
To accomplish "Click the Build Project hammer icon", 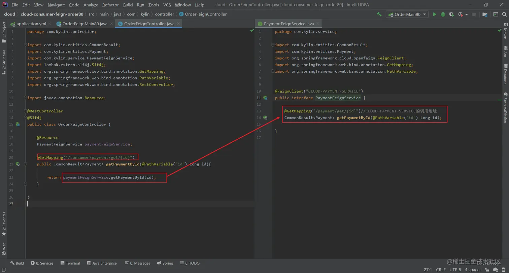I will tap(379, 14).
